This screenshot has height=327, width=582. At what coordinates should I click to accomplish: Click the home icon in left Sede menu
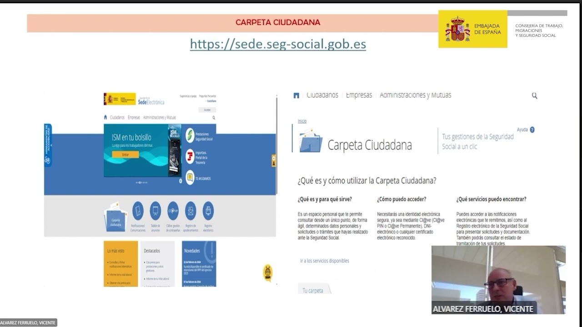[106, 117]
